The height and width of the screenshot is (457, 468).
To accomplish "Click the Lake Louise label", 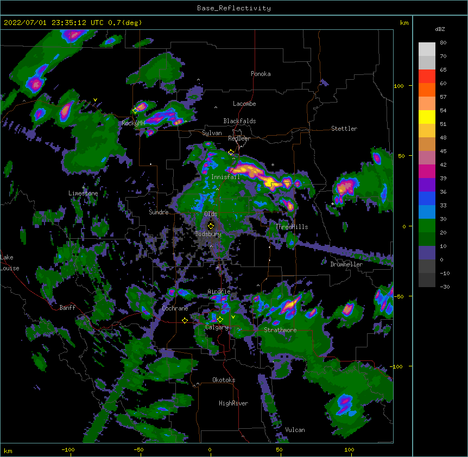I will pos(10,263).
